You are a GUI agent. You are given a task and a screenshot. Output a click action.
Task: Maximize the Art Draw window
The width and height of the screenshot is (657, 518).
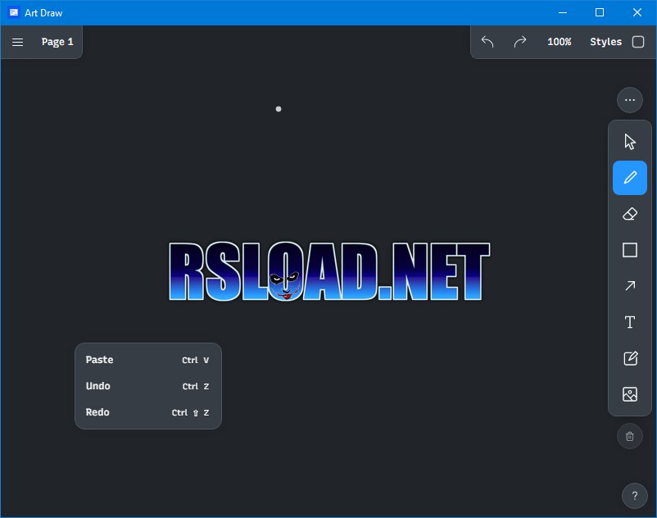pos(600,12)
